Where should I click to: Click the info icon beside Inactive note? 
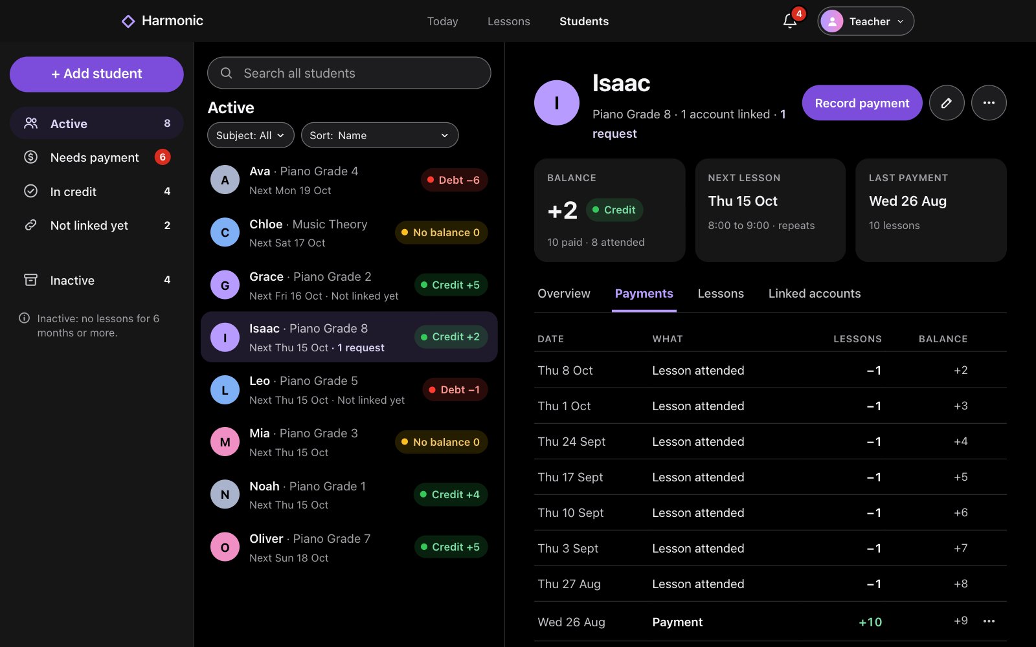click(24, 318)
